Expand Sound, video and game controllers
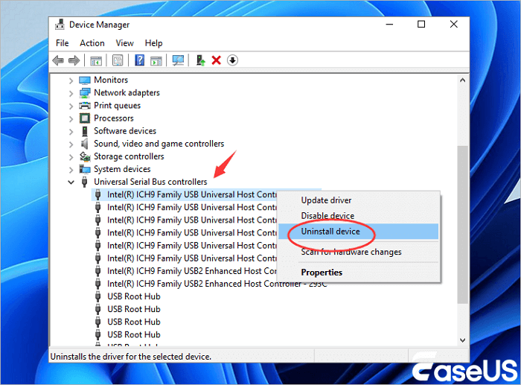521x385 pixels. 71,144
